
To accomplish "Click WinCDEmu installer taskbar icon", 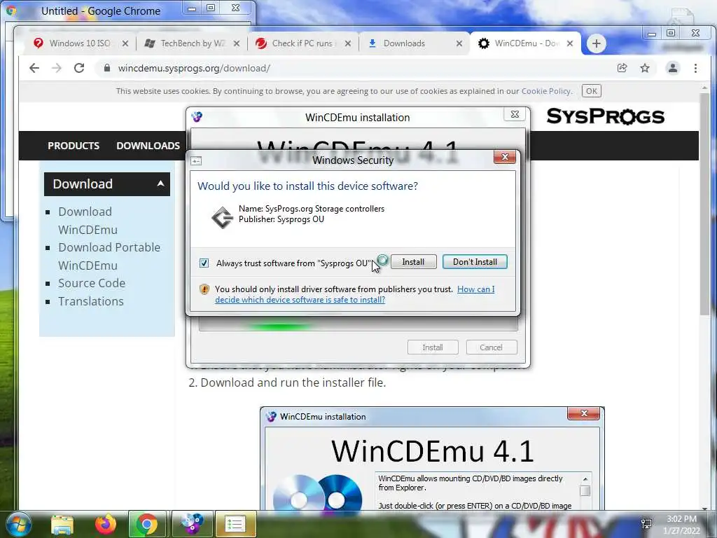I will point(192,524).
